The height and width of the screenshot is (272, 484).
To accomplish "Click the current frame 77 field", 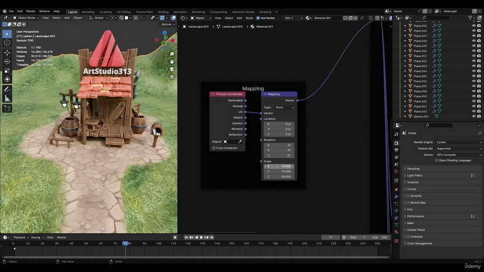I will [331, 238].
